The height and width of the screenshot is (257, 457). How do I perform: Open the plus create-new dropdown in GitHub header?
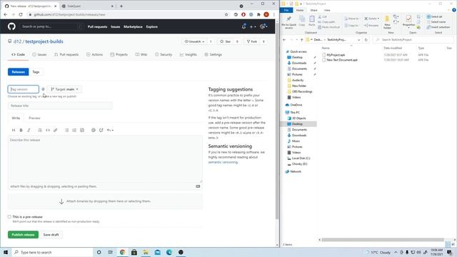click(253, 26)
